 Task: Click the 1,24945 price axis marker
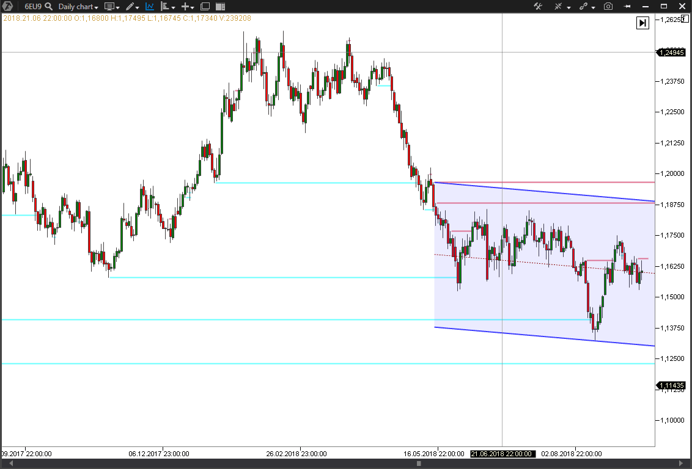tap(670, 53)
